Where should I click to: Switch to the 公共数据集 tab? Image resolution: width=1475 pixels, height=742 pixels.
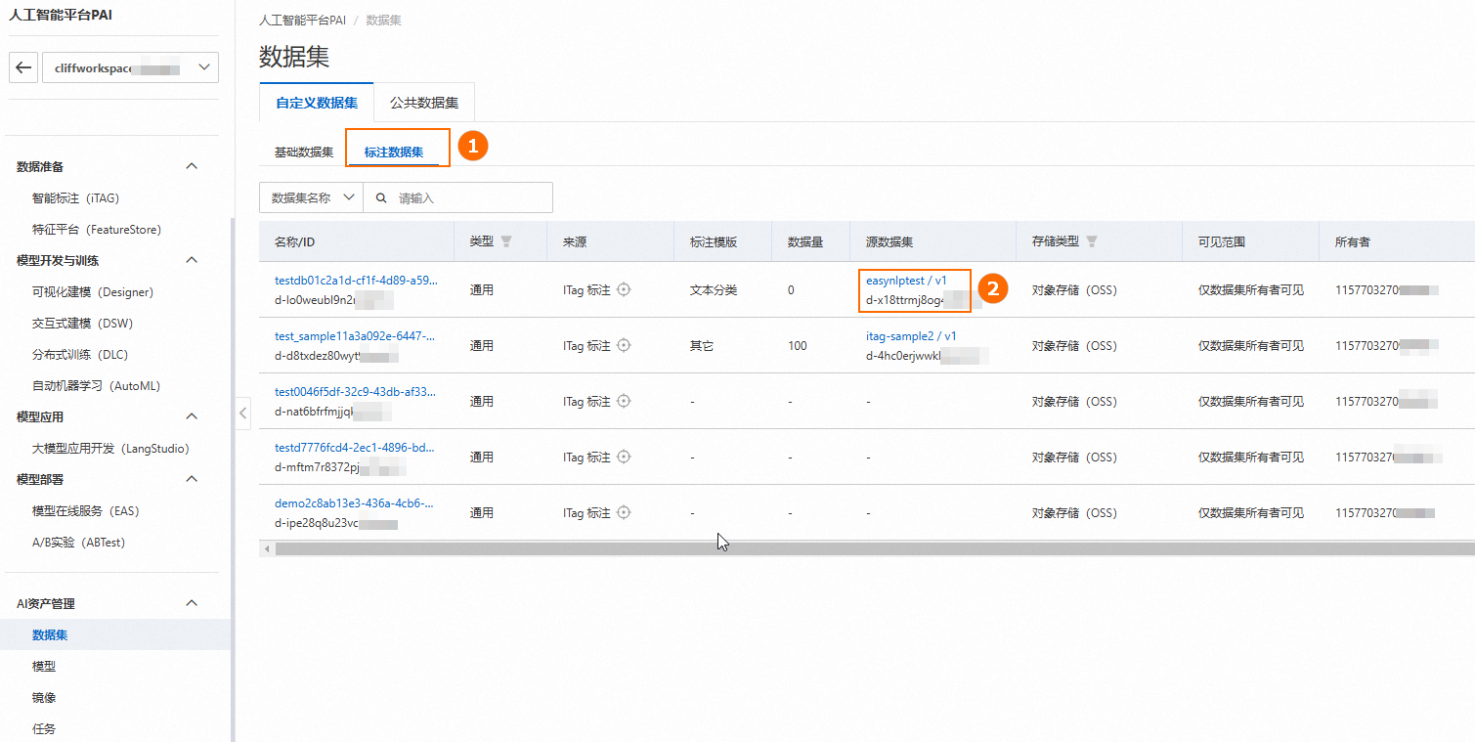click(424, 103)
